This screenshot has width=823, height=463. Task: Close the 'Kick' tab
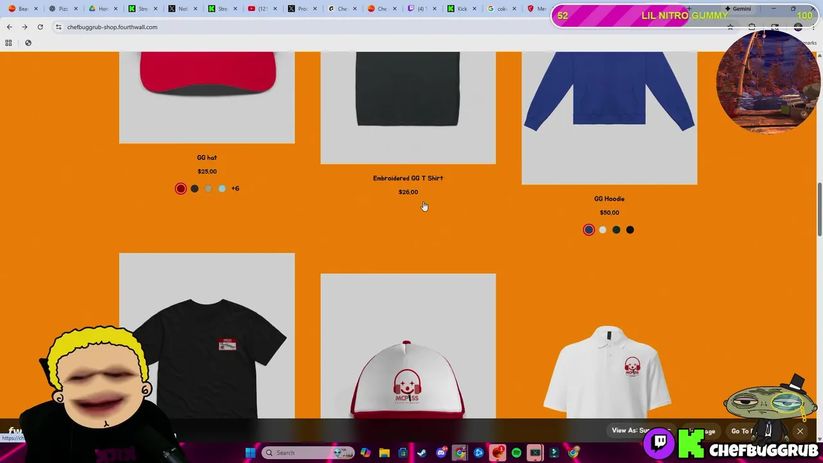point(475,8)
